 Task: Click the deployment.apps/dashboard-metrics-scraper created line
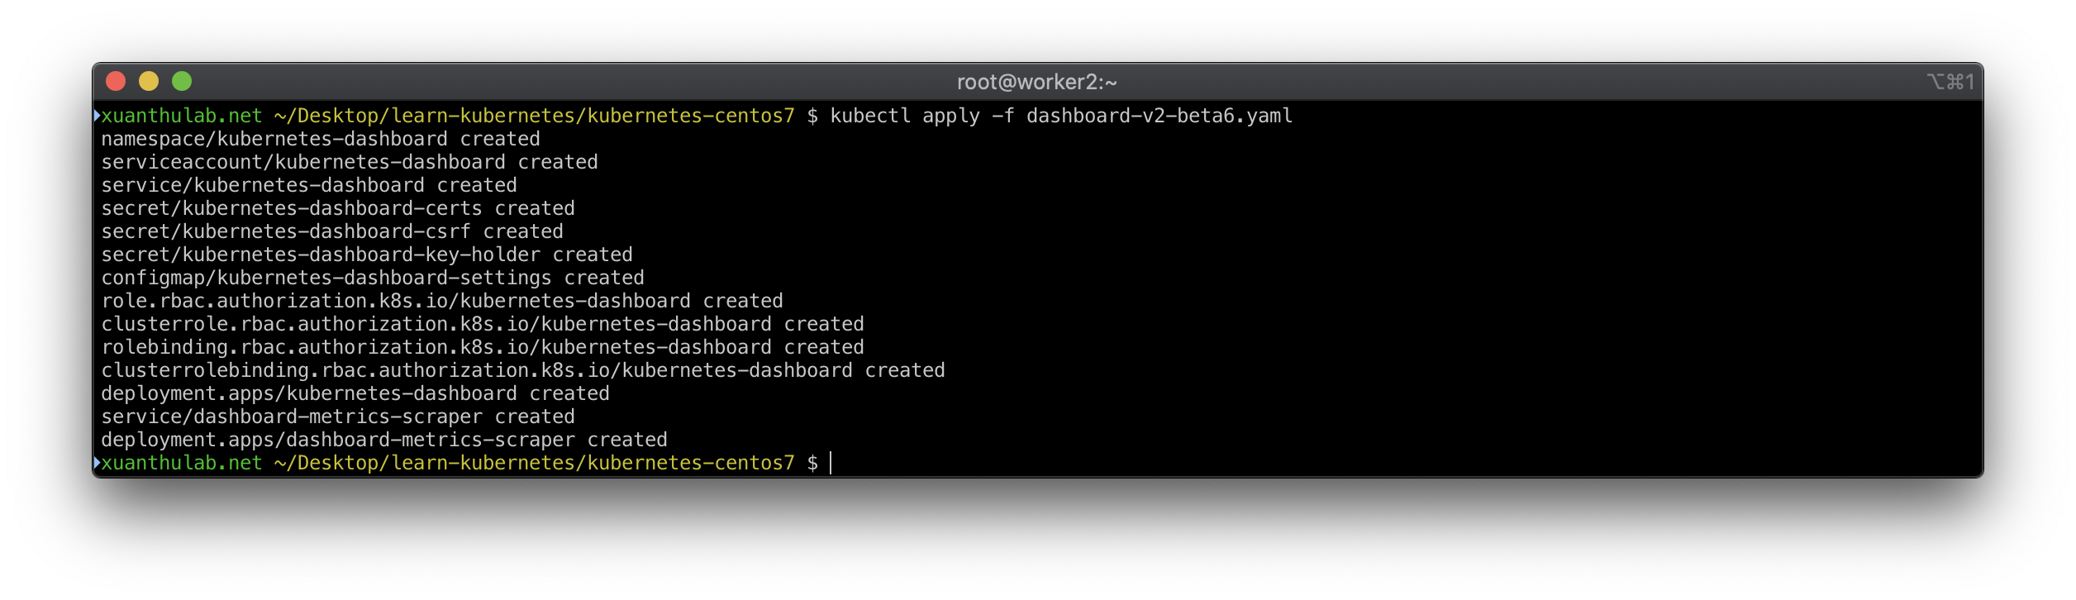click(x=384, y=440)
